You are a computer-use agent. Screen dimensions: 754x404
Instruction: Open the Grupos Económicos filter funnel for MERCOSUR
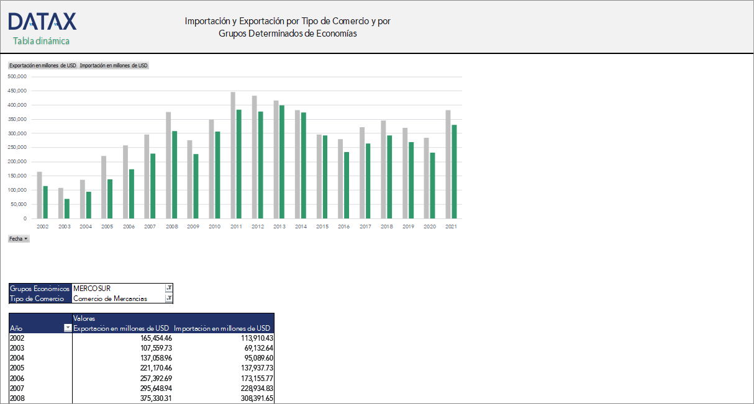click(x=168, y=287)
